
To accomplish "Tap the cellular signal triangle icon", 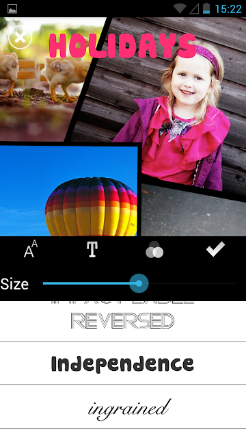I will point(194,9).
